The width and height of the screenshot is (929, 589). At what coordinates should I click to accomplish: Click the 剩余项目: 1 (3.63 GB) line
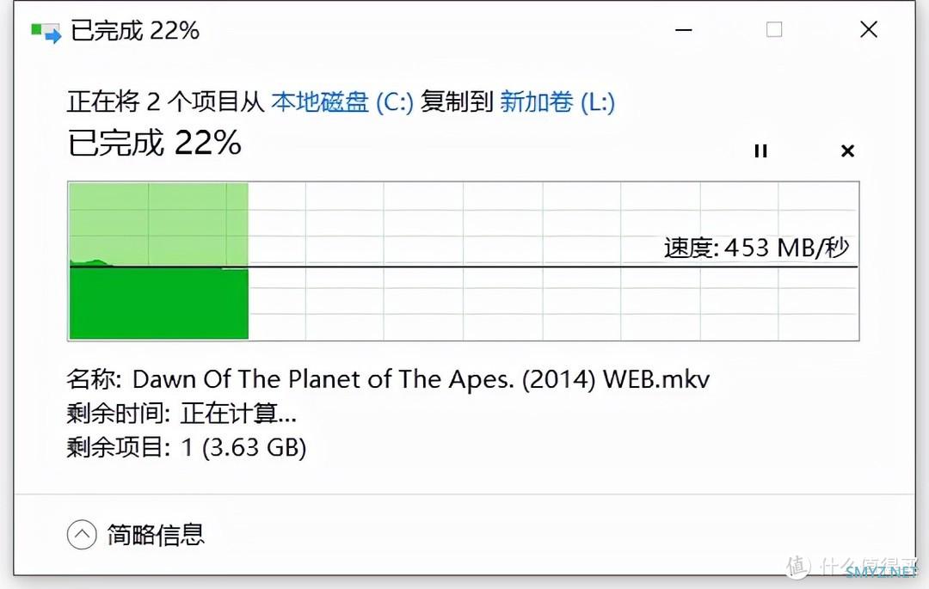point(186,447)
